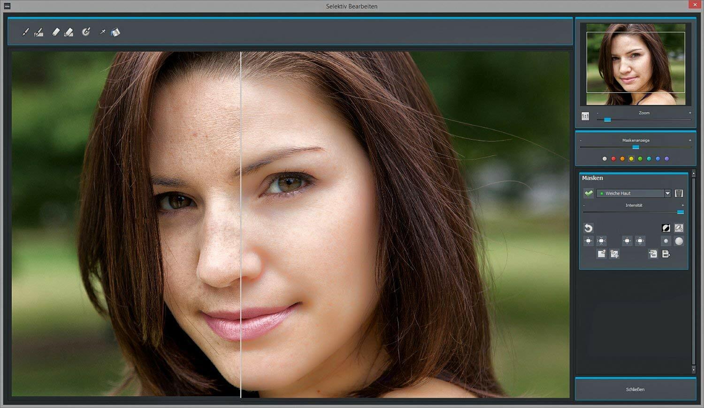Shrink mask with single inward arrows icon
This screenshot has height=408, width=704.
[588, 241]
